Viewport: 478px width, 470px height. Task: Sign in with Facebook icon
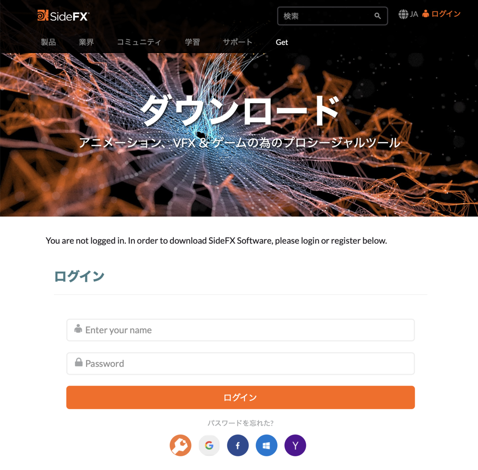click(238, 445)
